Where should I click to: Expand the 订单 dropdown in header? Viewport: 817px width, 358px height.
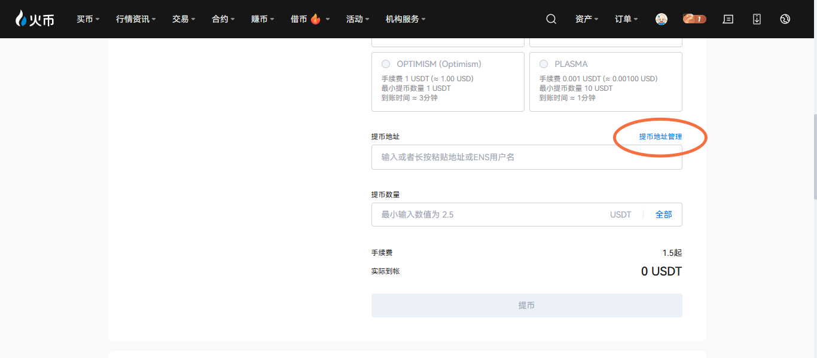point(626,19)
